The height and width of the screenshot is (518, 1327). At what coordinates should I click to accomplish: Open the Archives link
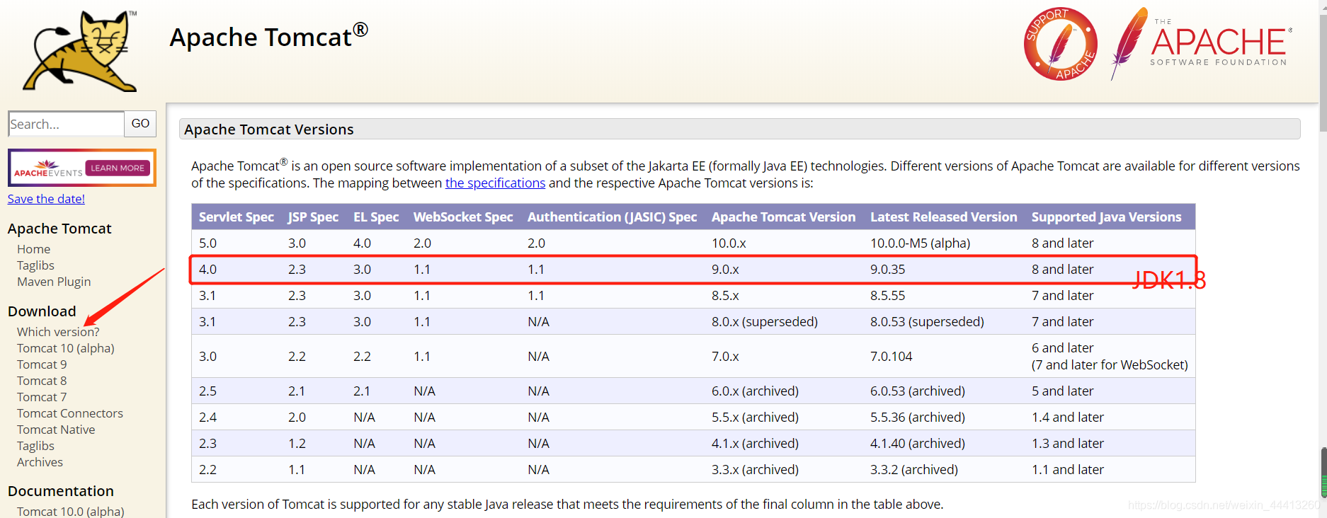tap(40, 462)
